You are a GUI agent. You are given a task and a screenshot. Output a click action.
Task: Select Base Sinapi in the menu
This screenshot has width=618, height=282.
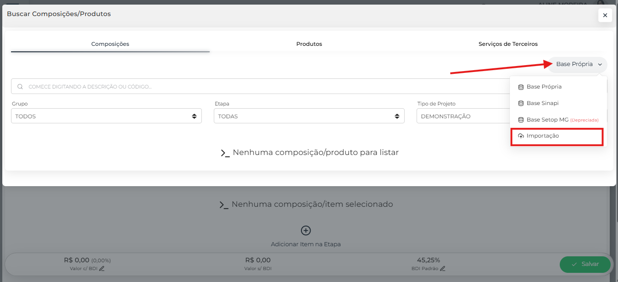coord(542,103)
